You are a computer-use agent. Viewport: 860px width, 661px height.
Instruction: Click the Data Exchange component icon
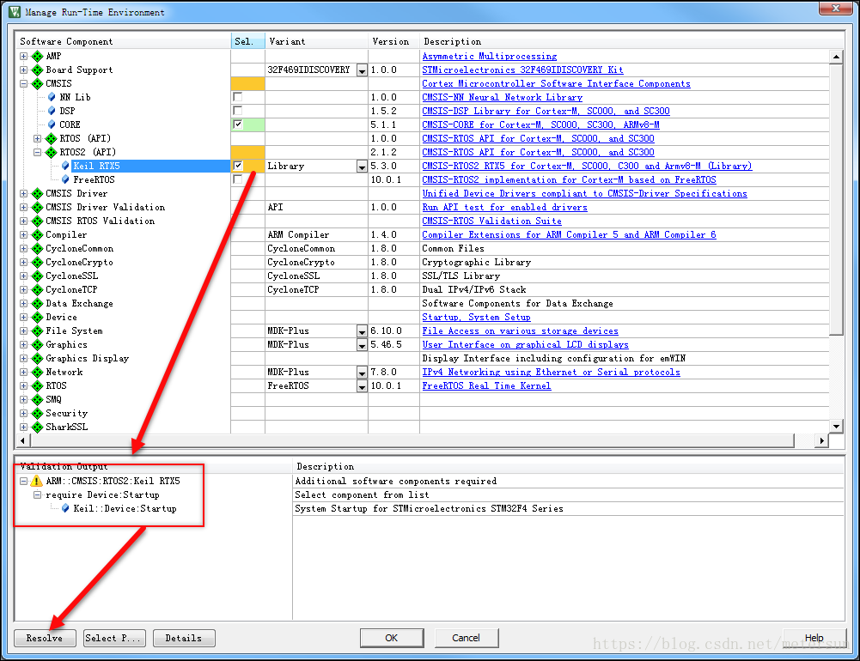(x=37, y=303)
